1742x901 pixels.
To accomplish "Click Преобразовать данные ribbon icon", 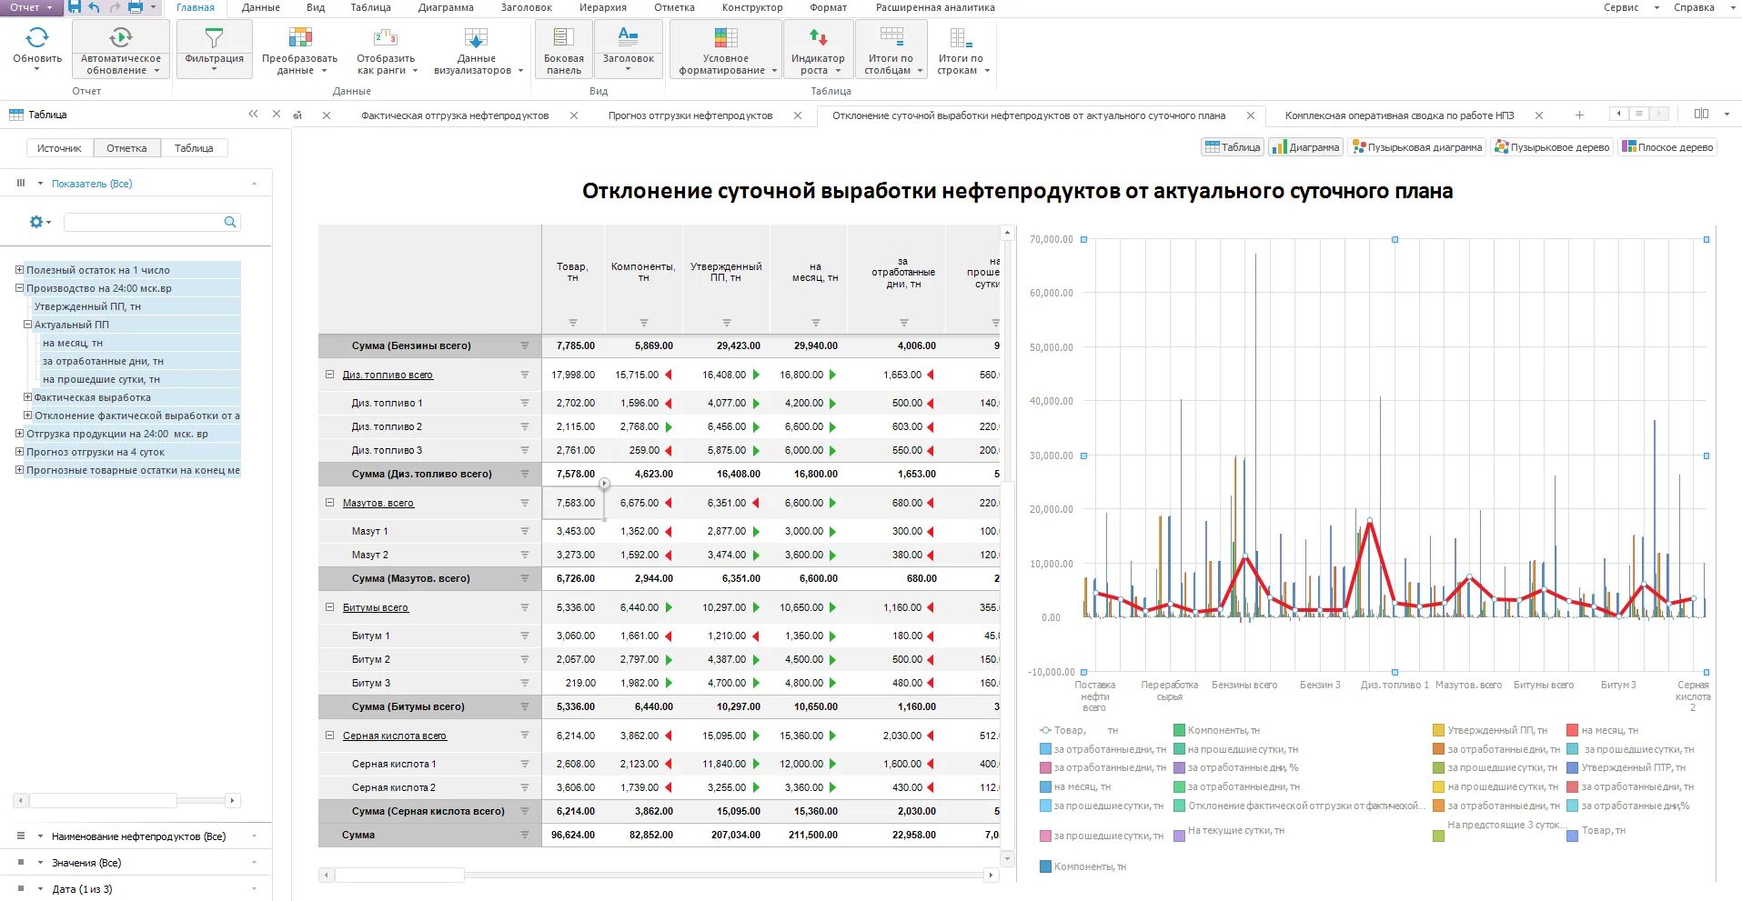I will pyautogui.click(x=300, y=37).
